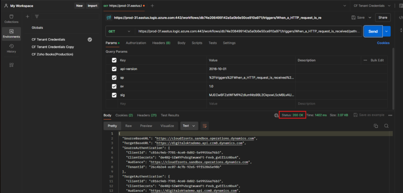Select the open GET request tab
Image resolution: width=403 pixels, height=193 pixels.
[x=124, y=6]
